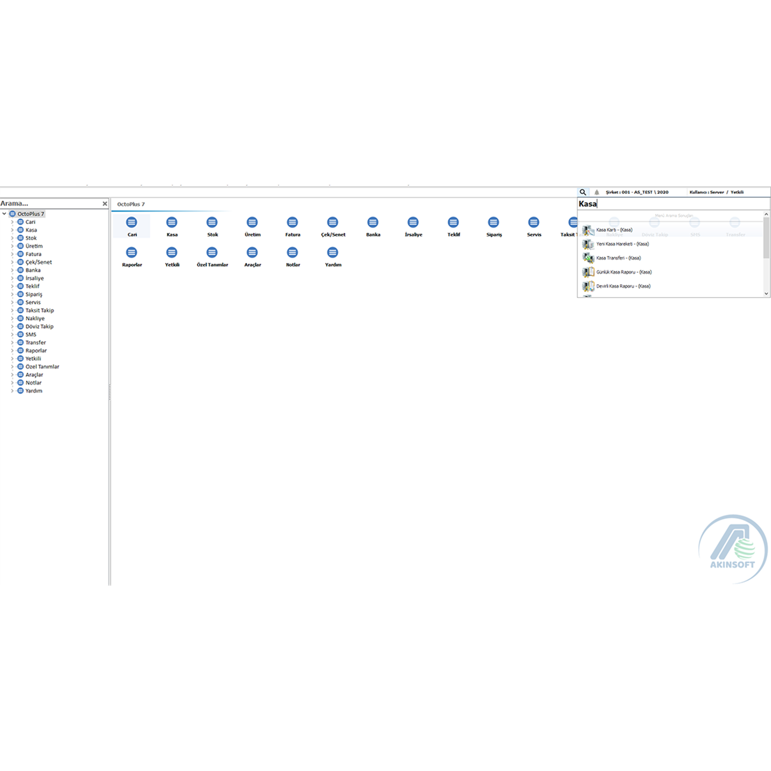
Task: Open the İrsaliye module icon
Action: click(x=413, y=223)
